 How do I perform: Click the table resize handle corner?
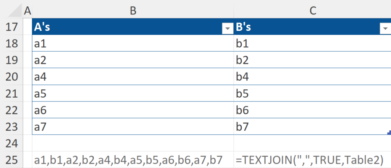389,133
